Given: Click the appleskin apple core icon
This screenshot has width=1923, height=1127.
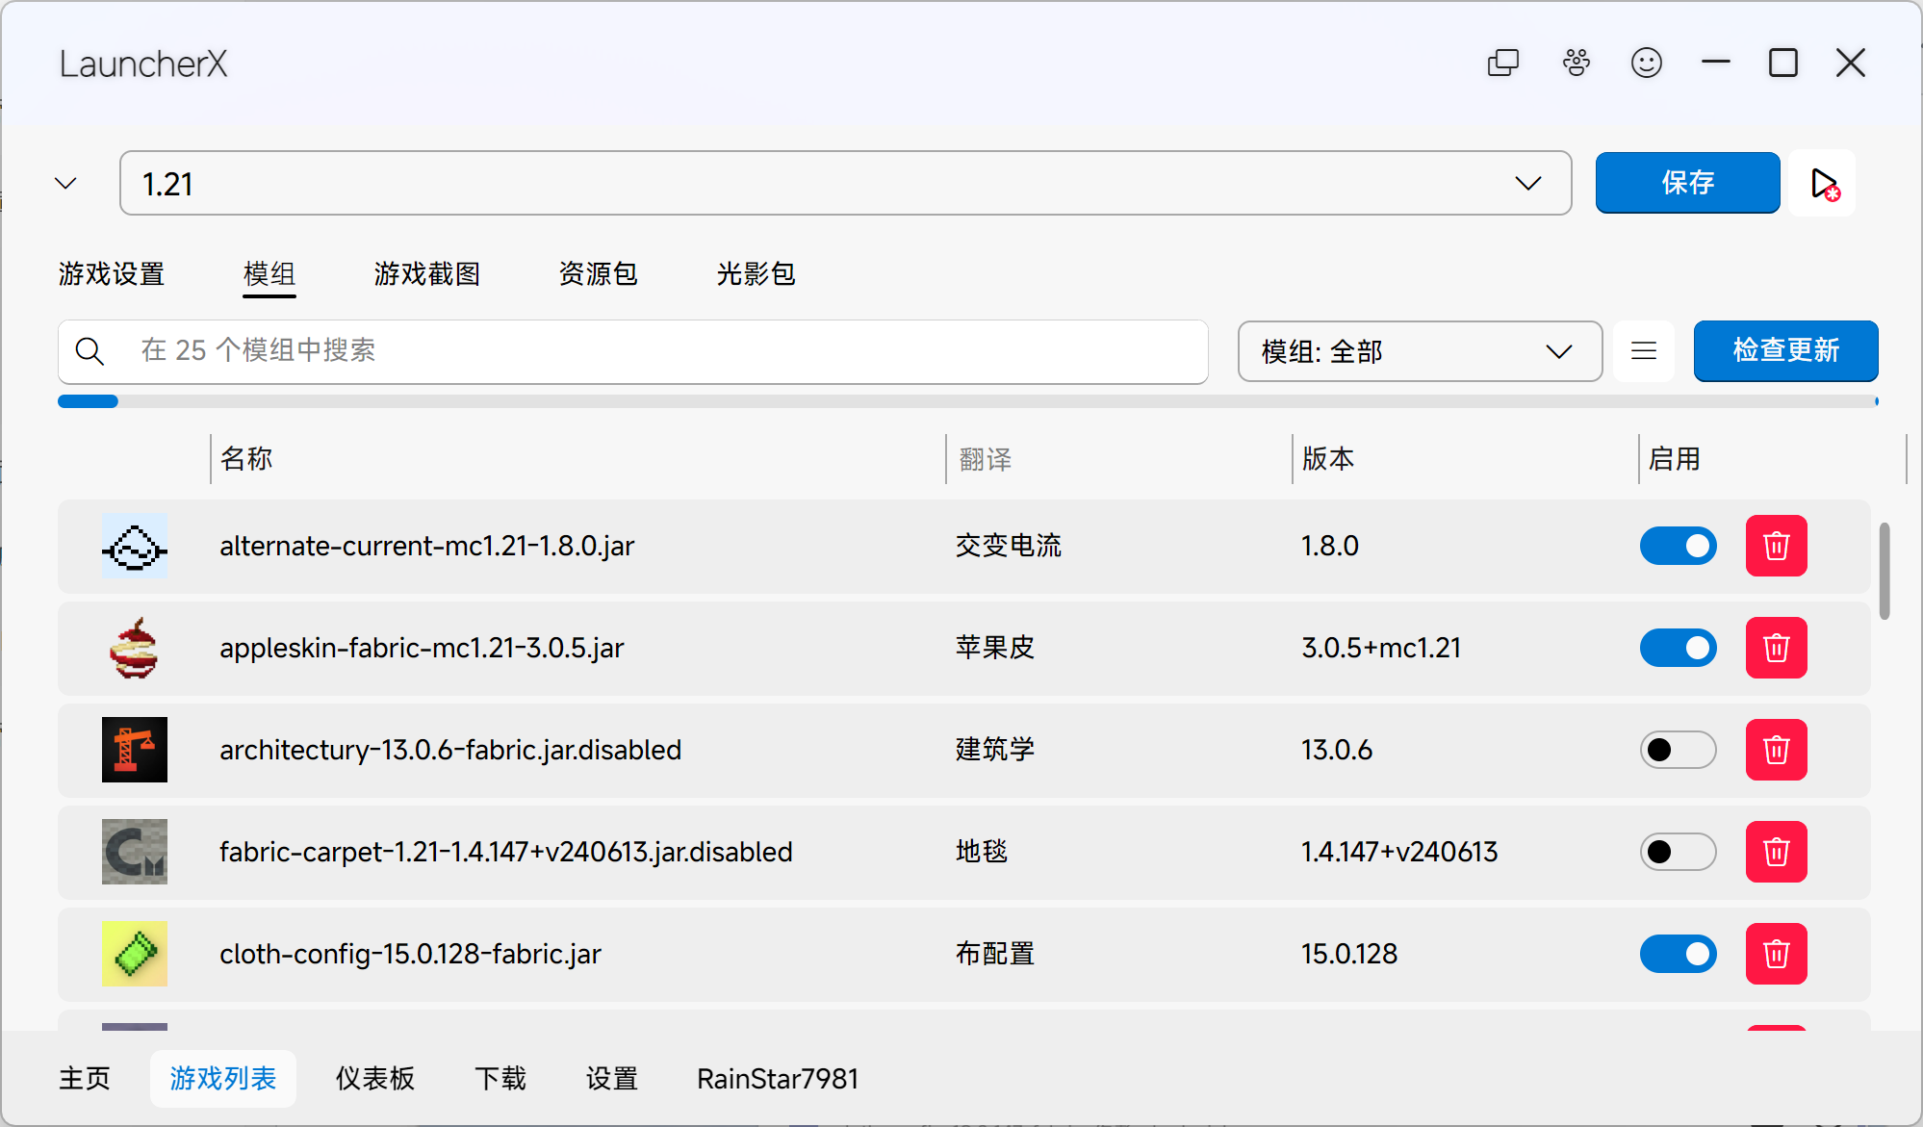Looking at the screenshot, I should [x=134, y=648].
